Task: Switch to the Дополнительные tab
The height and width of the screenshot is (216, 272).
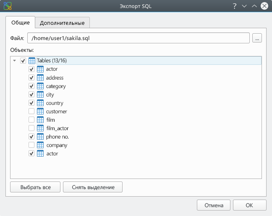Action: [62, 23]
